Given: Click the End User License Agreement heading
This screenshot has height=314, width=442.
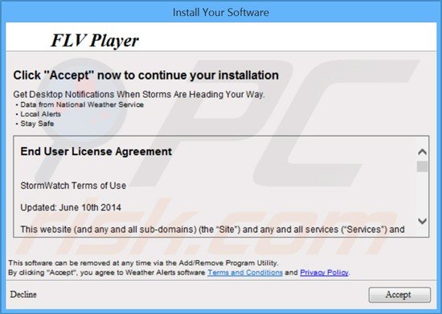Looking at the screenshot, I should coord(96,152).
